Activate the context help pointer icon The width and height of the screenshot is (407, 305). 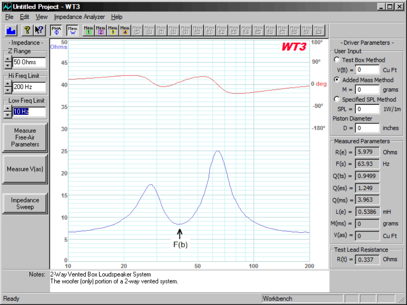pyautogui.click(x=39, y=30)
